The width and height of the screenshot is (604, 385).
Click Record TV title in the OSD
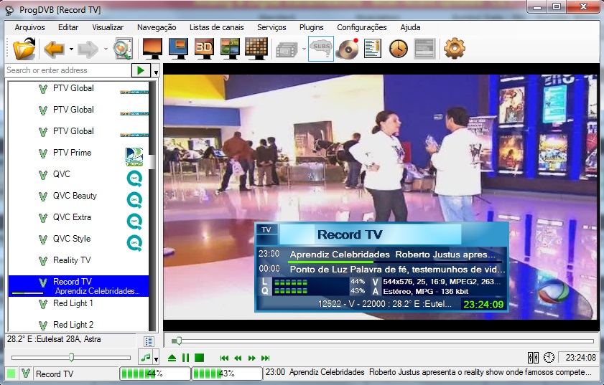(x=350, y=234)
